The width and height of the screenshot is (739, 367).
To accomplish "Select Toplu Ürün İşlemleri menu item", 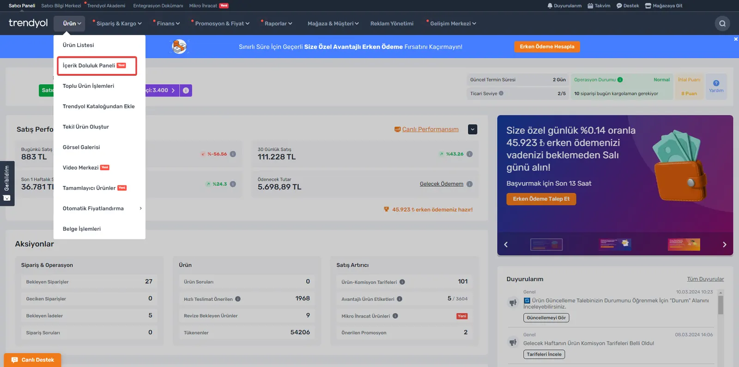I will coord(88,86).
